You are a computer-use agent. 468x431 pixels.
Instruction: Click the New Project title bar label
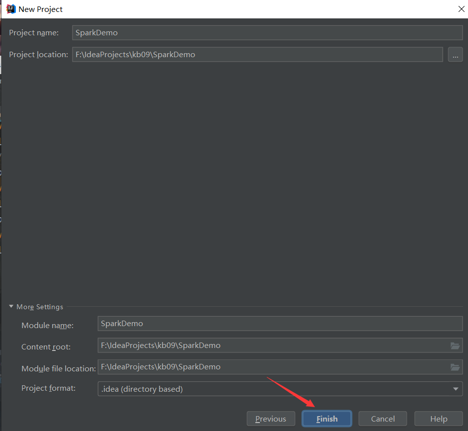click(x=40, y=9)
